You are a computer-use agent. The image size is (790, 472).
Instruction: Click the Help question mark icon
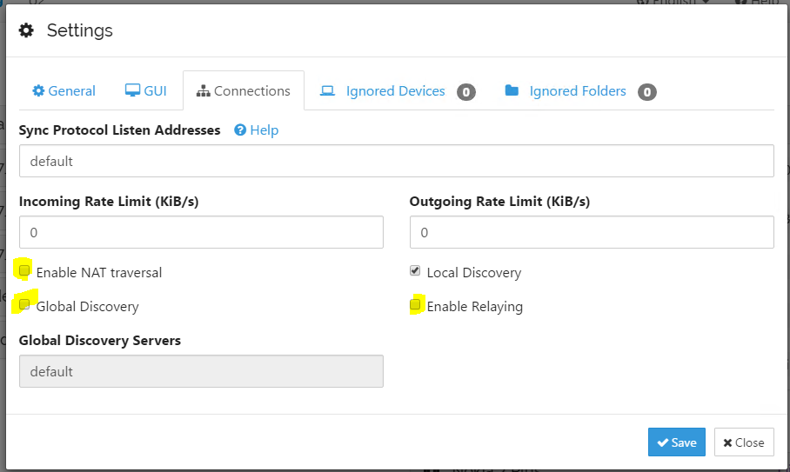240,130
